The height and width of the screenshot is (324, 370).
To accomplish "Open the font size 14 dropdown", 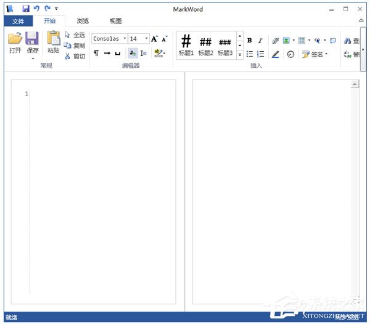I will click(138, 39).
